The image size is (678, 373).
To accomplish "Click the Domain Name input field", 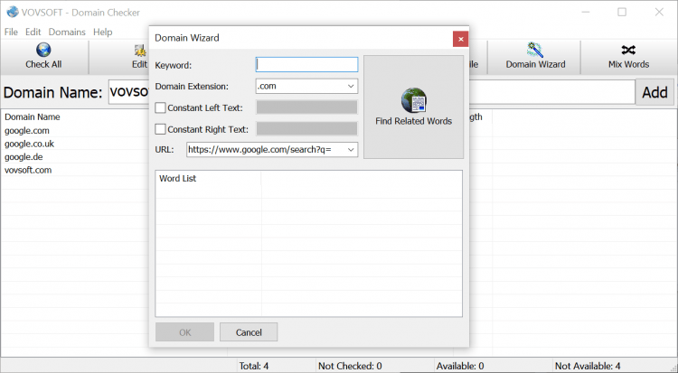I will click(372, 91).
